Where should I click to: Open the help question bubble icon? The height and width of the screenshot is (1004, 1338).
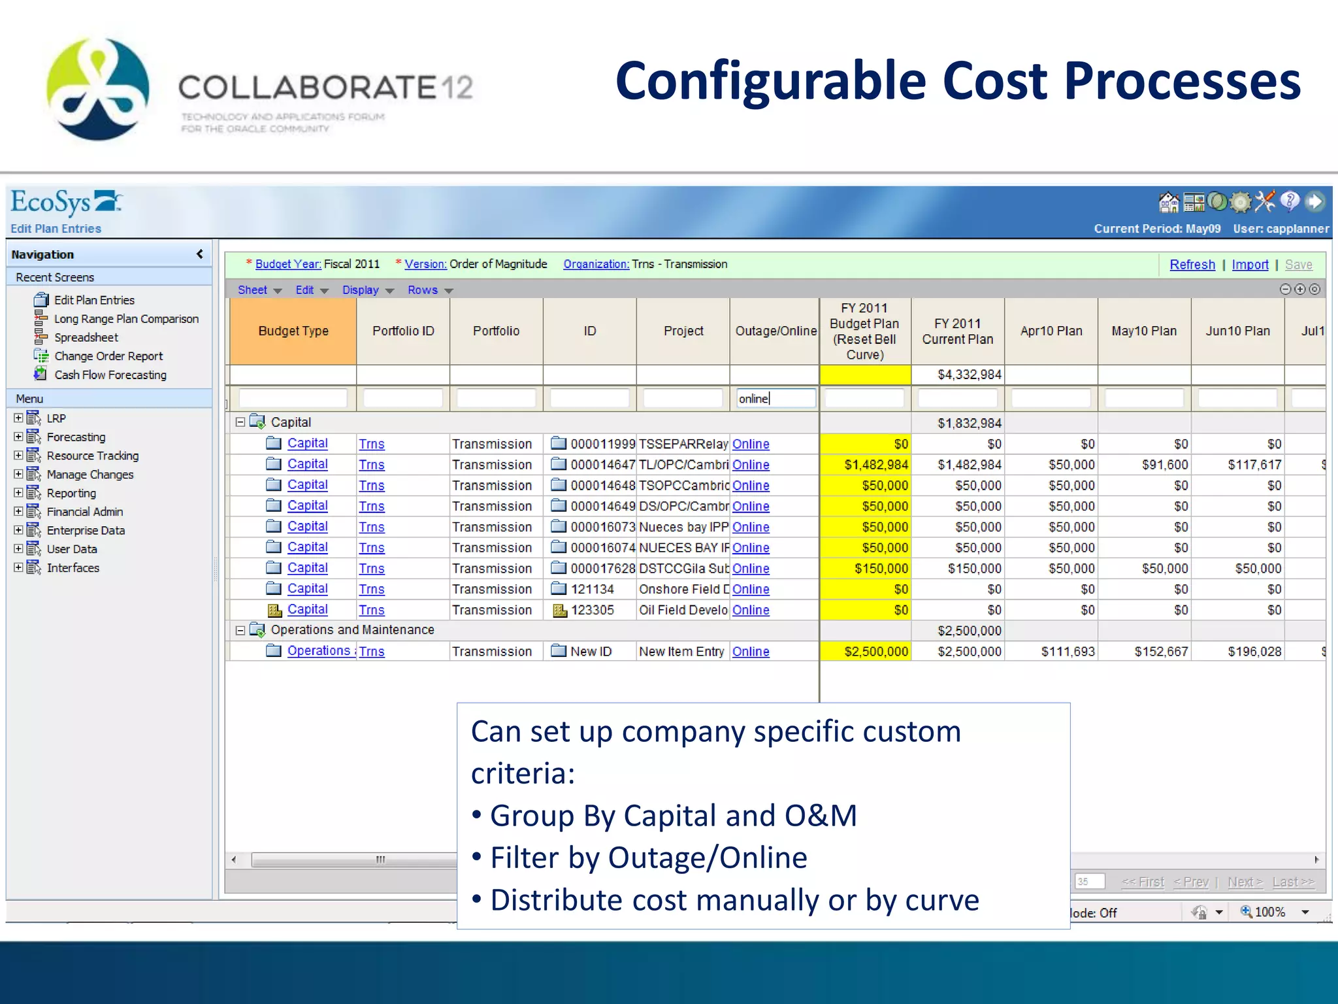coord(1290,201)
